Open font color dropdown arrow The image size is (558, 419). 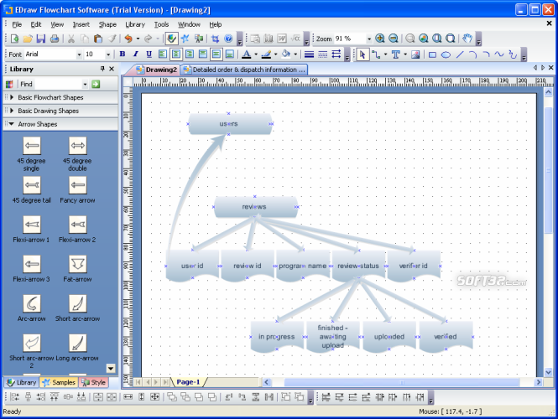pyautogui.click(x=256, y=54)
